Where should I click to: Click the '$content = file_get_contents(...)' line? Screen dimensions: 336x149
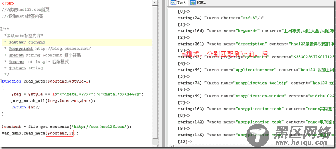pyautogui.click(x=67, y=127)
